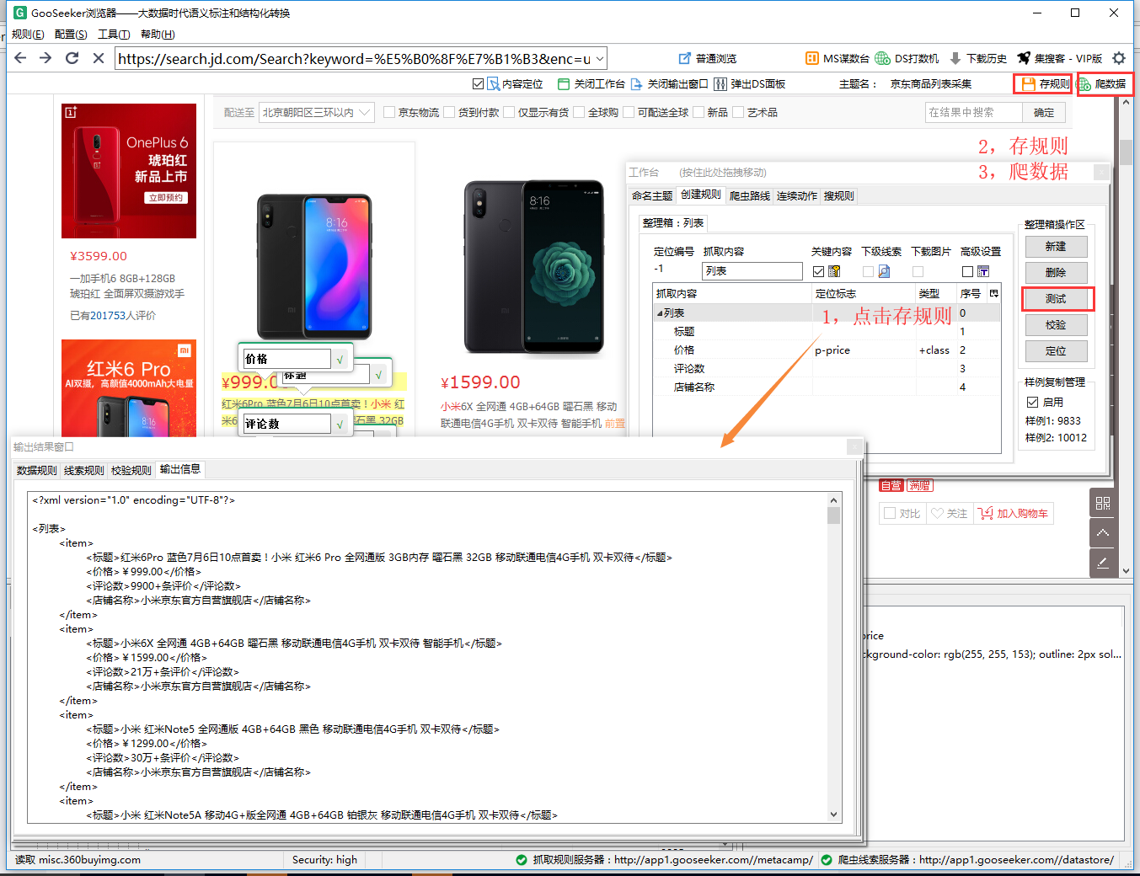This screenshot has width=1140, height=876.
Task: Click the 抓取内容 列表 input field
Action: tap(752, 271)
